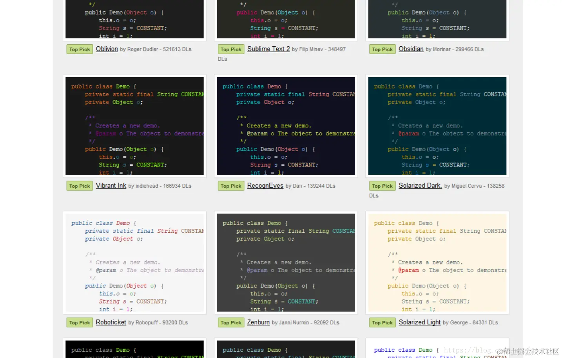Open the Vibrant Ink theme link
The image size is (562, 358).
[111, 186]
